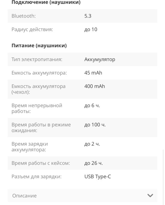Select the Bluetooth value 5.3
Viewport: 165px width, 205px height.
point(88,16)
